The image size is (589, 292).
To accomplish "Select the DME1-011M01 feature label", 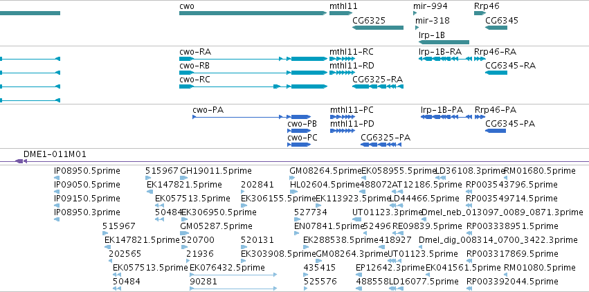I will coord(55,154).
